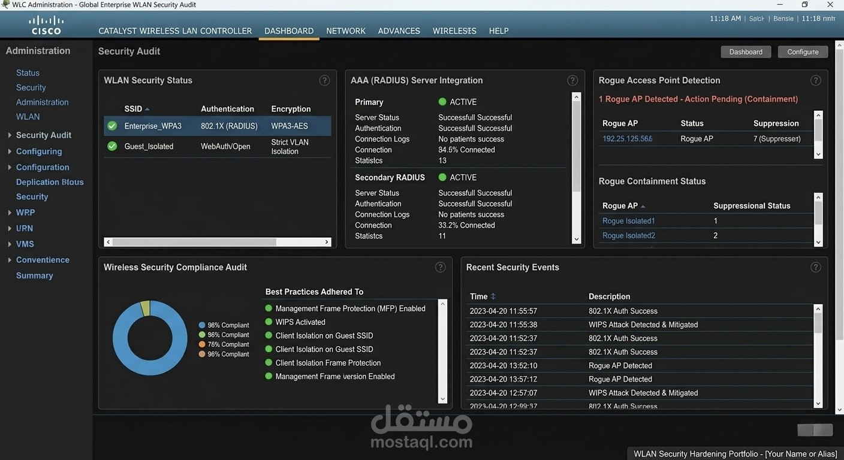Open the NETWORK menu
Screen dimensions: 844x460
[346, 31]
